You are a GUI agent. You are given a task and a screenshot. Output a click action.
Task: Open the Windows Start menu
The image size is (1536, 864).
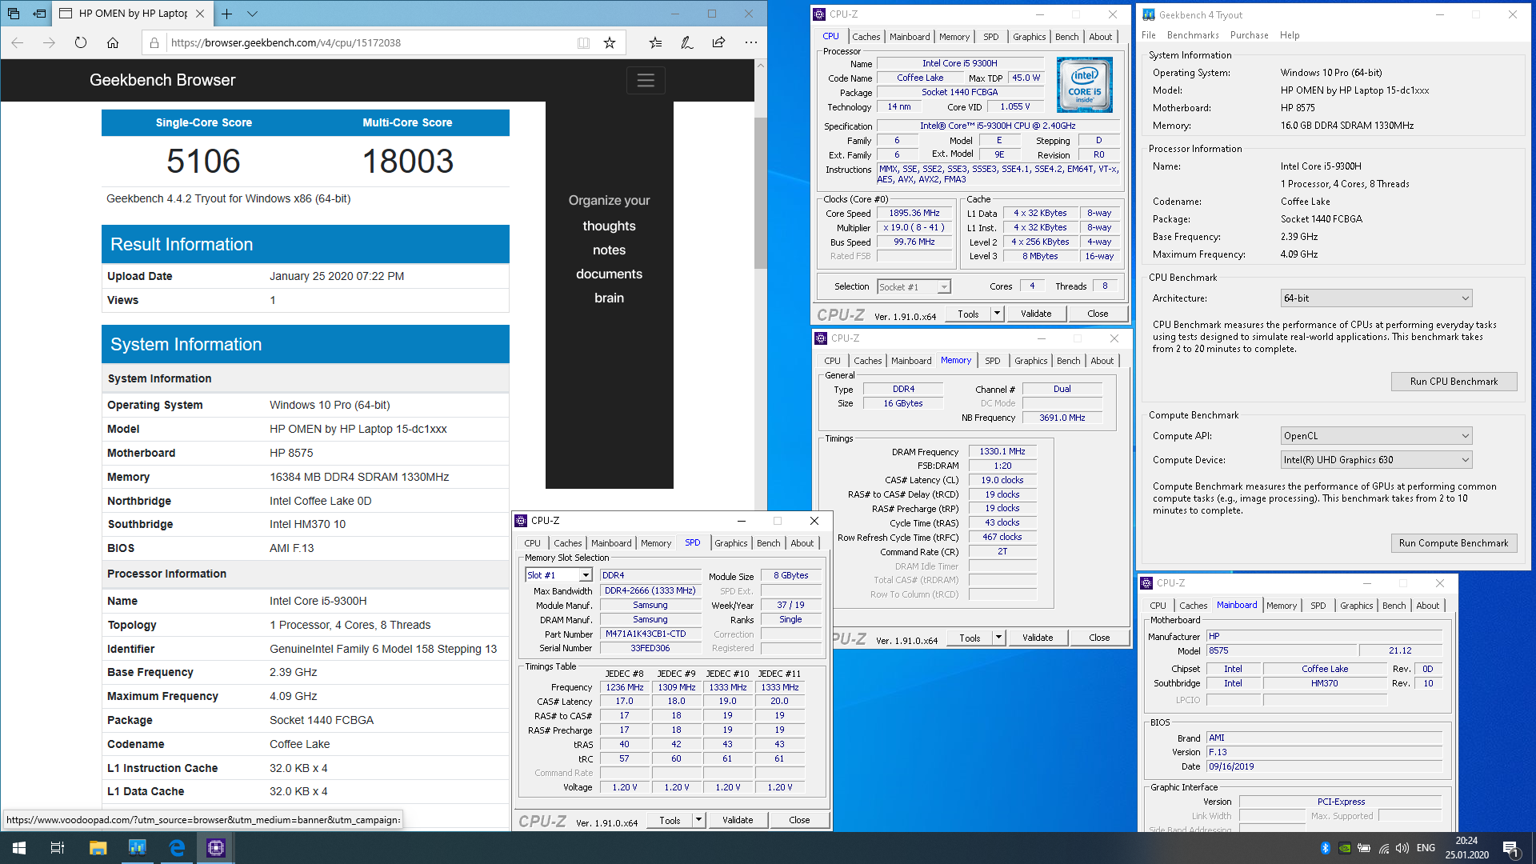pyautogui.click(x=19, y=848)
